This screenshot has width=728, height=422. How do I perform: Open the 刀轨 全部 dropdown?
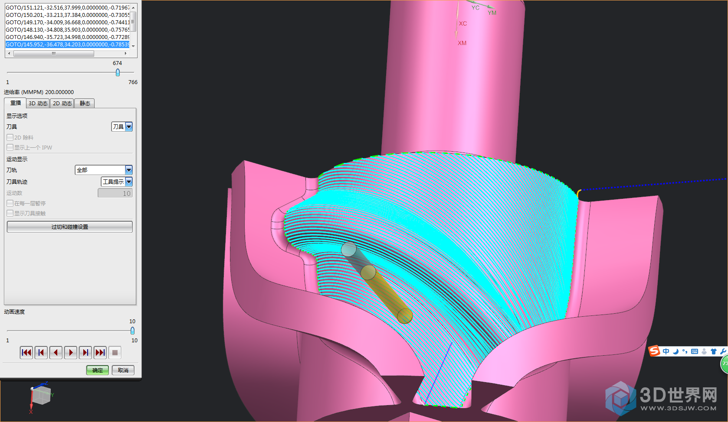coord(104,170)
